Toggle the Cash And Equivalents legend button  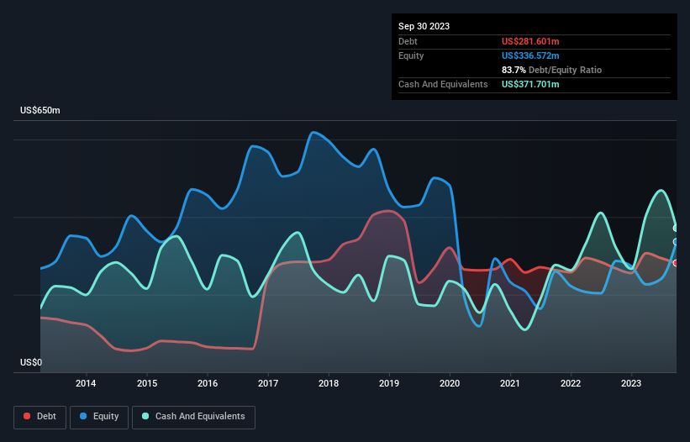(x=193, y=417)
